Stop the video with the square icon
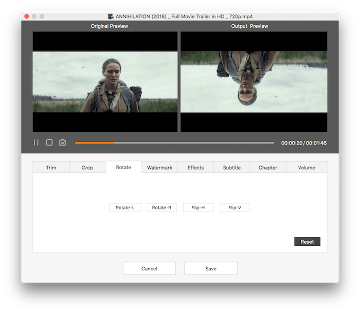This screenshot has height=313, width=360. pyautogui.click(x=49, y=142)
